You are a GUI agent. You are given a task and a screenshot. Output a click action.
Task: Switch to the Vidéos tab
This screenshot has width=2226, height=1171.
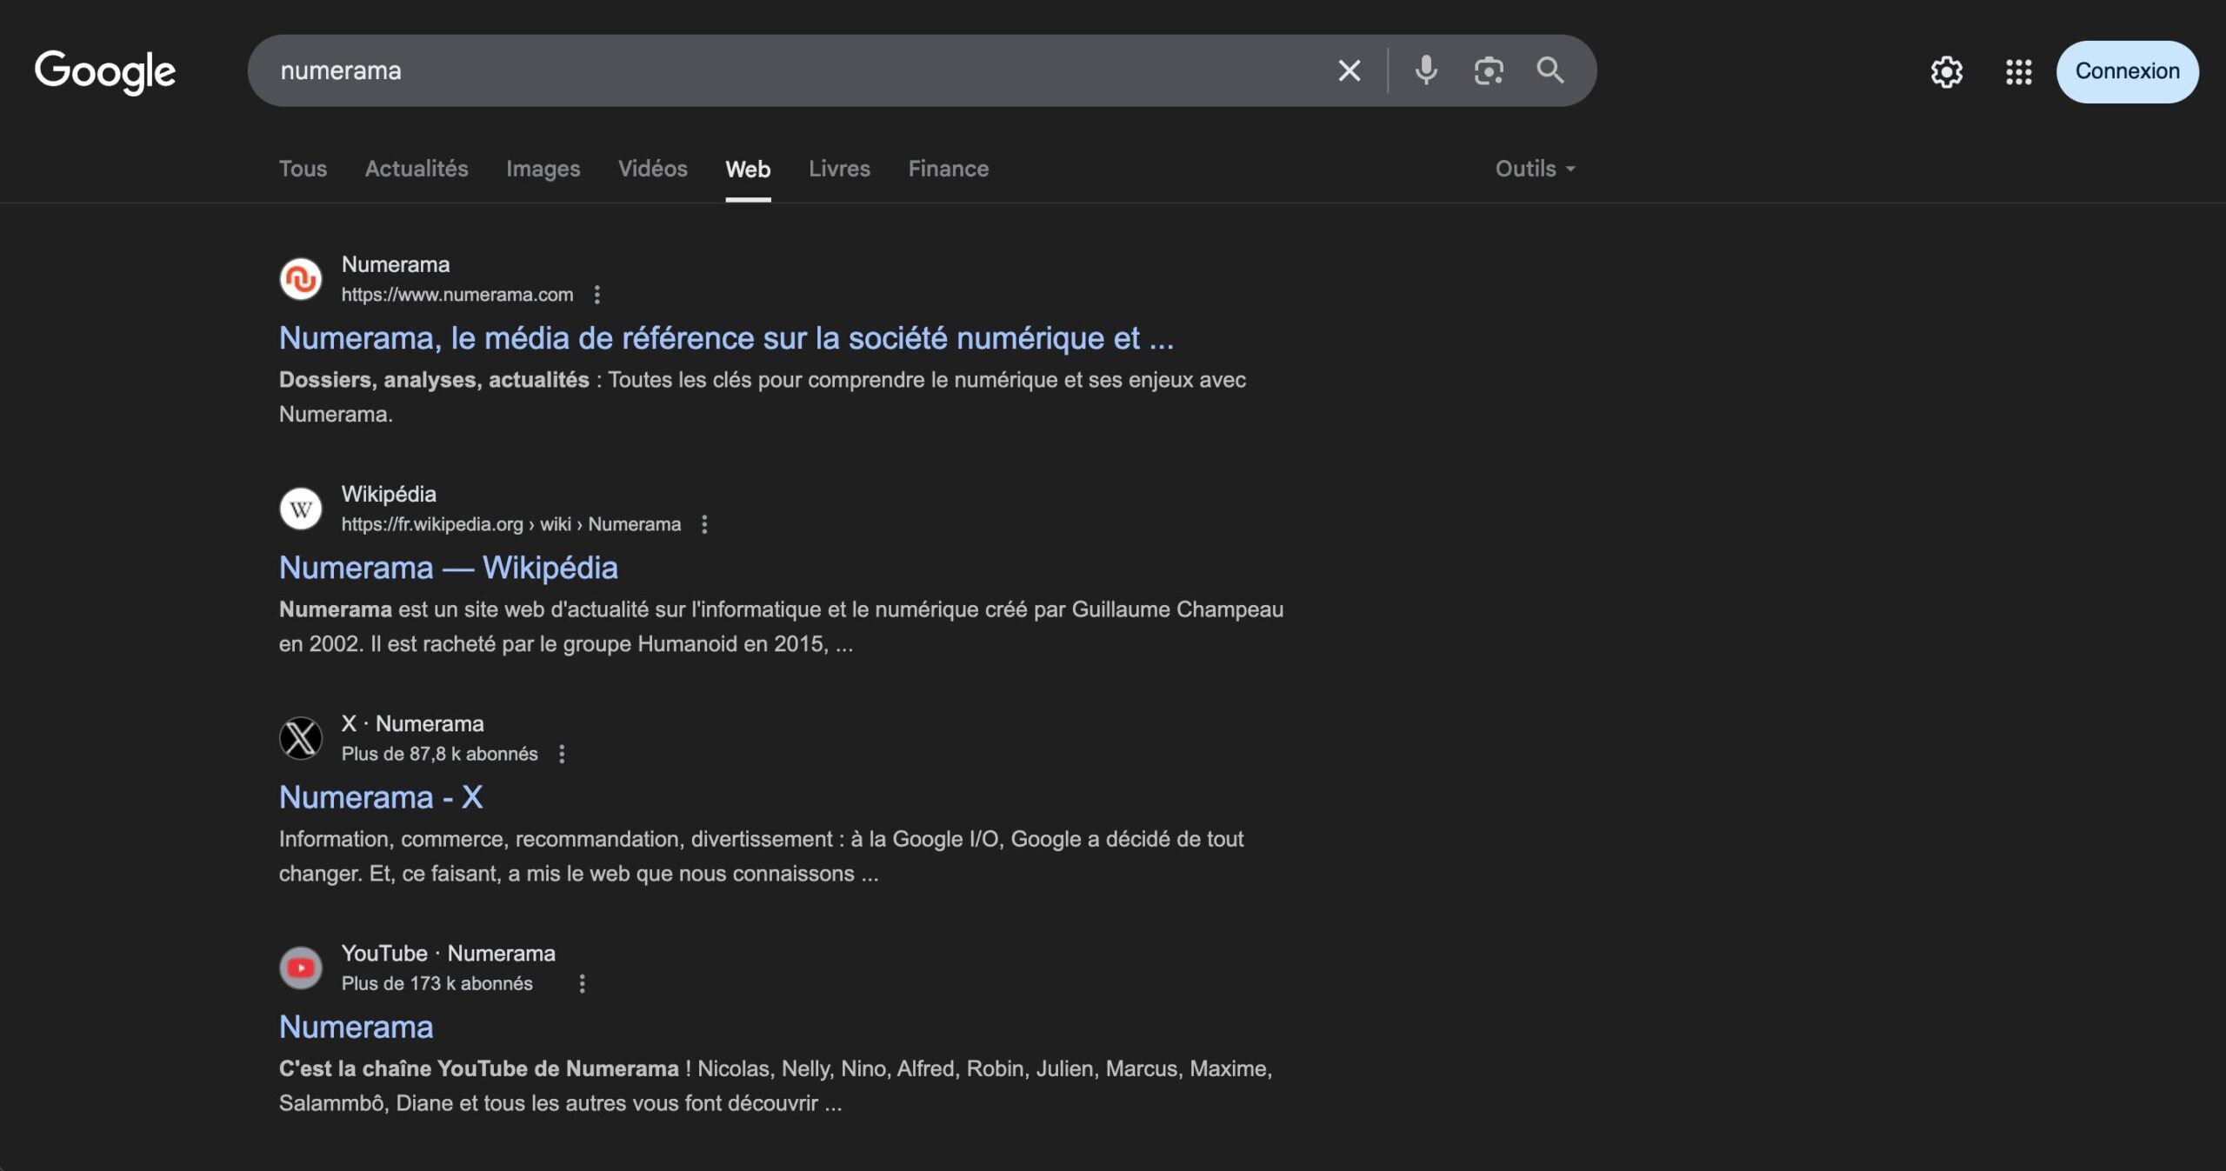[652, 169]
